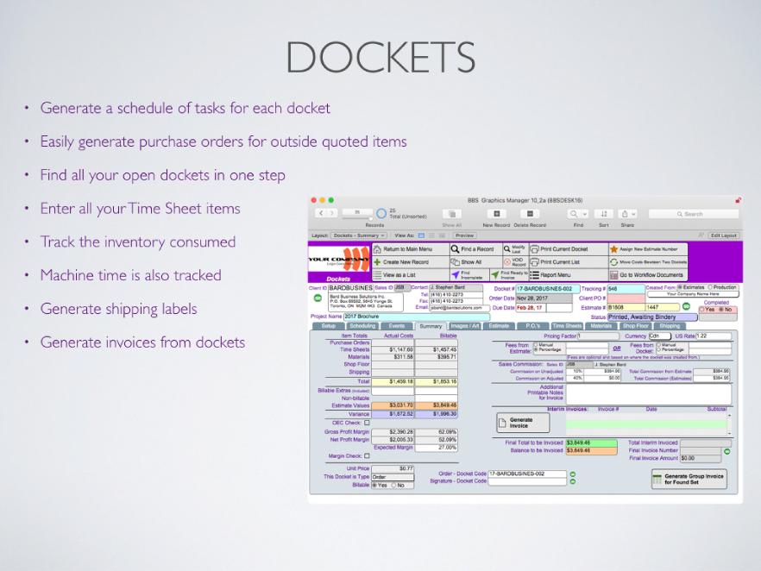Toggle the OEC Check checkbox
This screenshot has width=761, height=571.
[x=367, y=423]
